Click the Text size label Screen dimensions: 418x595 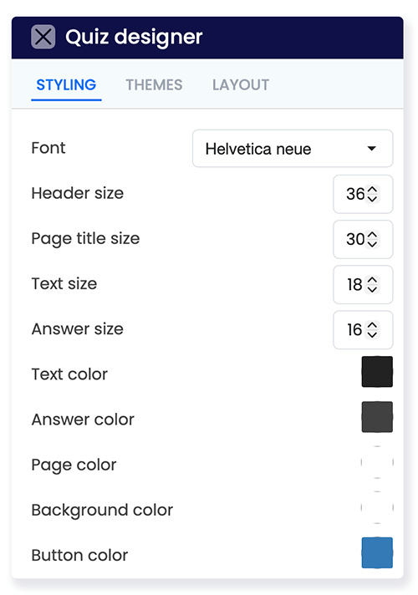pos(64,283)
